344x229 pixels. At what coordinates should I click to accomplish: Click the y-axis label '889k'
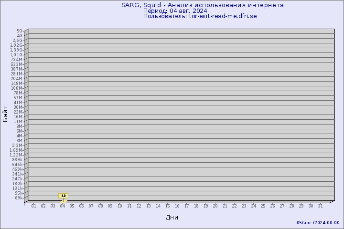point(17,160)
